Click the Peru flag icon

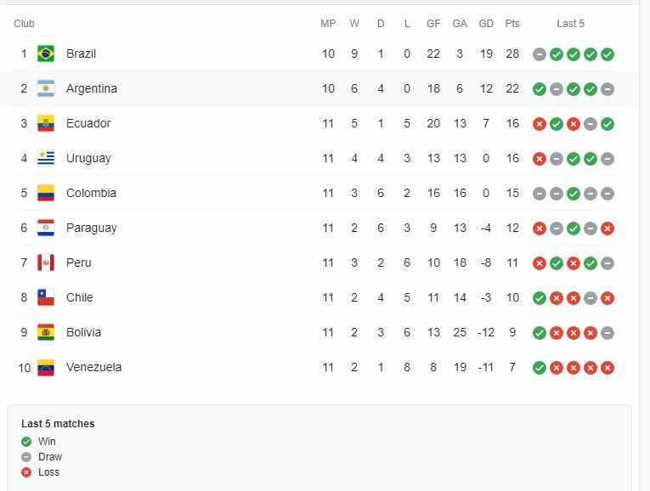[46, 262]
